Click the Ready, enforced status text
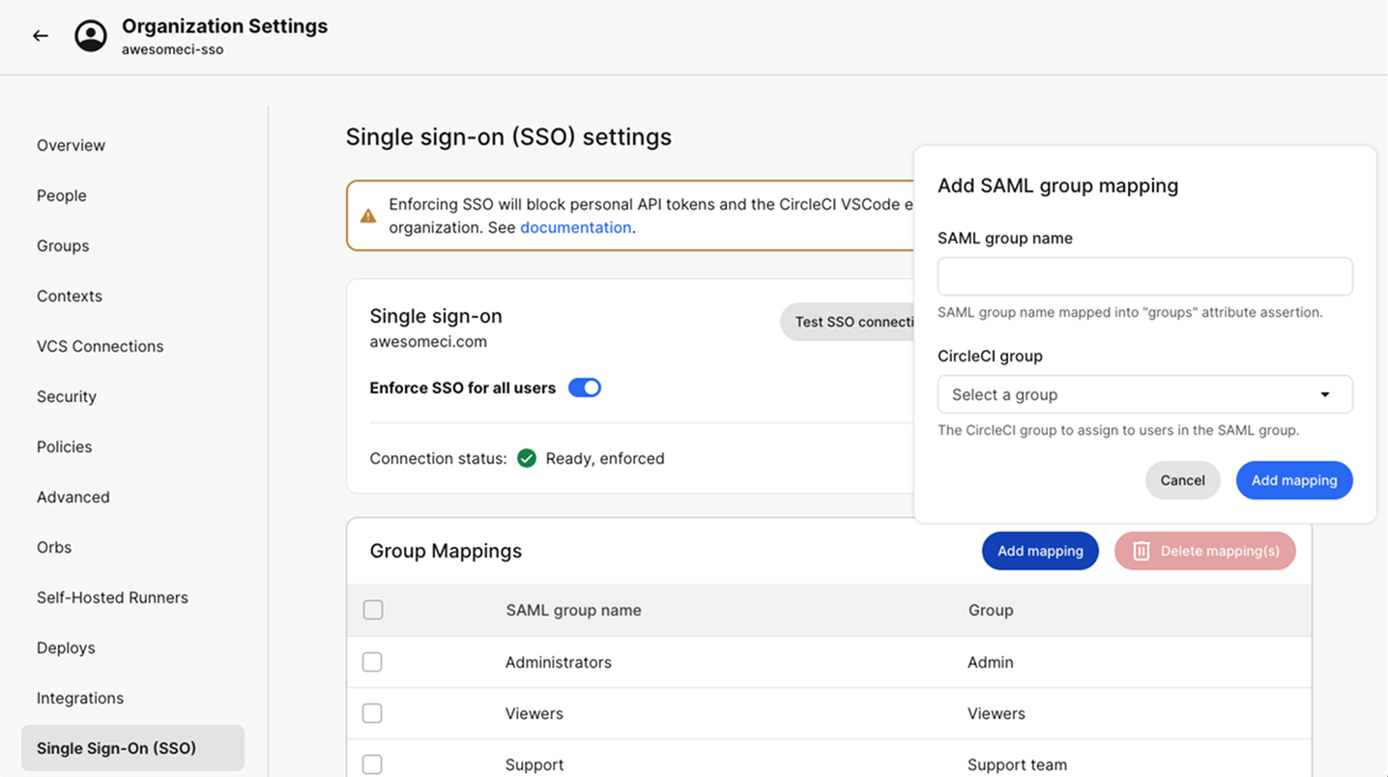This screenshot has width=1388, height=777. point(605,458)
